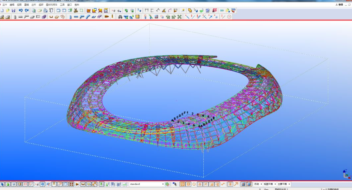Click the question mark inquire icon
Viewport: 352px width, 190px height.
tap(139, 11)
